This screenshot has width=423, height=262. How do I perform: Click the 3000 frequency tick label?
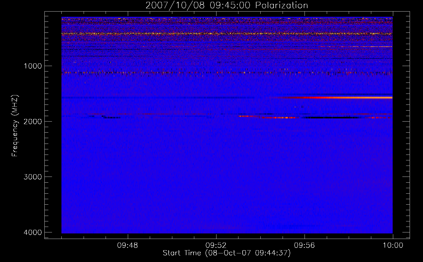click(x=33, y=177)
